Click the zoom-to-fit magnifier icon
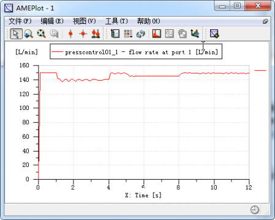The width and height of the screenshot is (275, 220). click(x=41, y=34)
